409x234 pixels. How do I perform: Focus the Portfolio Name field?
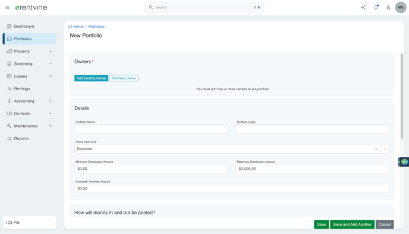152,129
